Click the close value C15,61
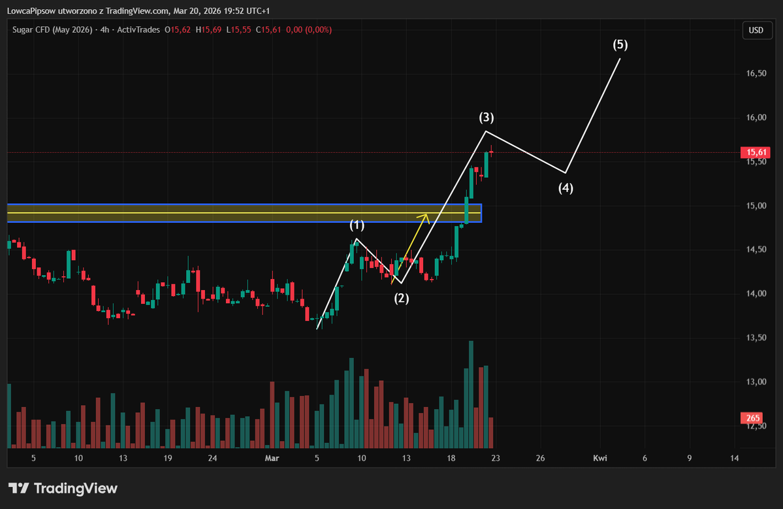The height and width of the screenshot is (509, 783). coord(268,30)
